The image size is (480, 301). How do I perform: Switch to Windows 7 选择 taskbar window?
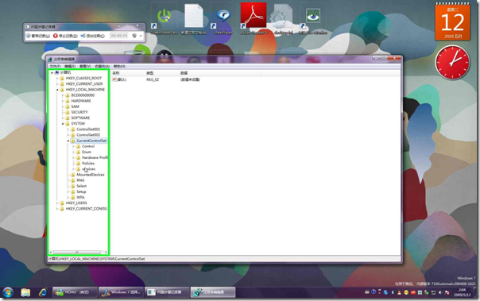(121, 292)
